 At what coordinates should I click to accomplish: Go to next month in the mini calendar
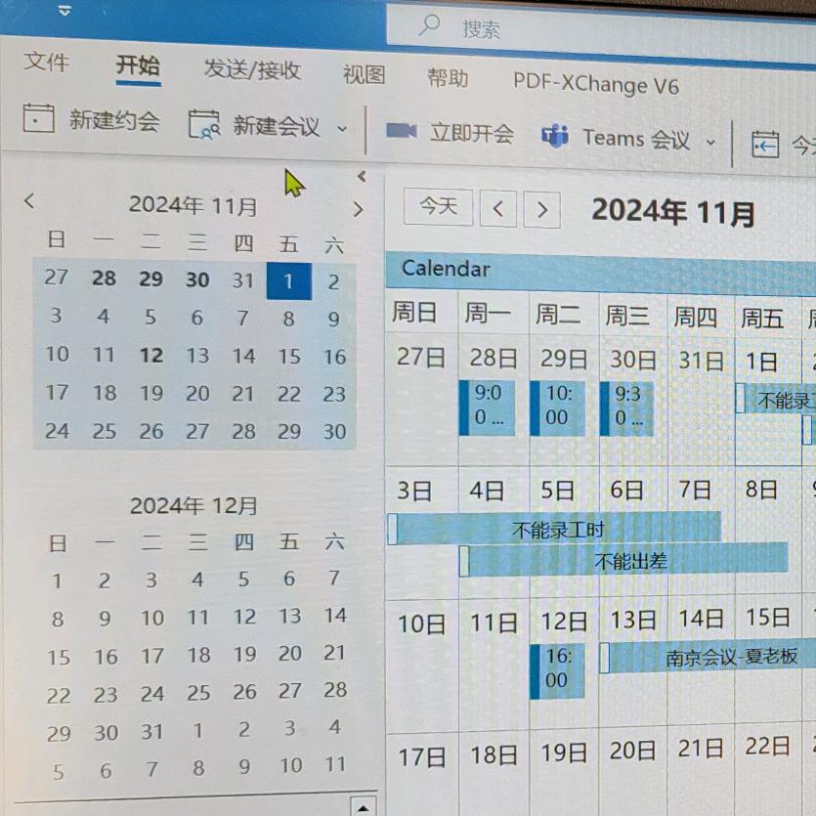357,208
